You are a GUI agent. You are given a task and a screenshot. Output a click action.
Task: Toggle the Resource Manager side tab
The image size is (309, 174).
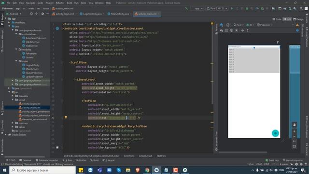[x=2, y=41]
